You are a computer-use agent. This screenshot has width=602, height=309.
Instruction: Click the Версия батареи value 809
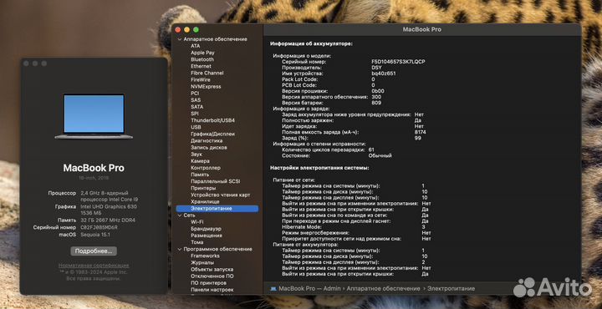pyautogui.click(x=376, y=103)
